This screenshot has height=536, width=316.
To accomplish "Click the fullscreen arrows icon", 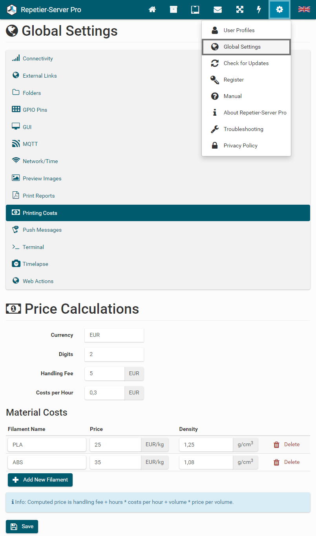I will coord(239,9).
